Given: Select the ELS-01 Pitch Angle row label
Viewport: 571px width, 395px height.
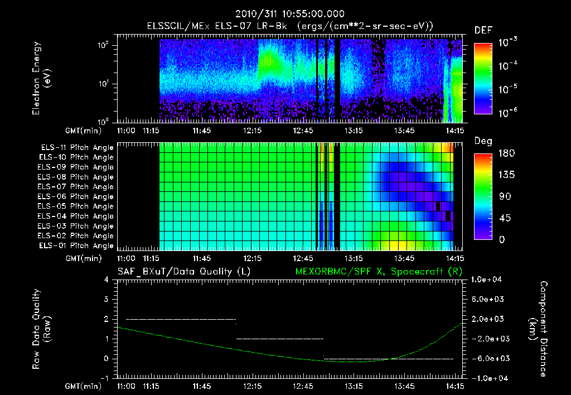Looking at the screenshot, I should pos(76,246).
